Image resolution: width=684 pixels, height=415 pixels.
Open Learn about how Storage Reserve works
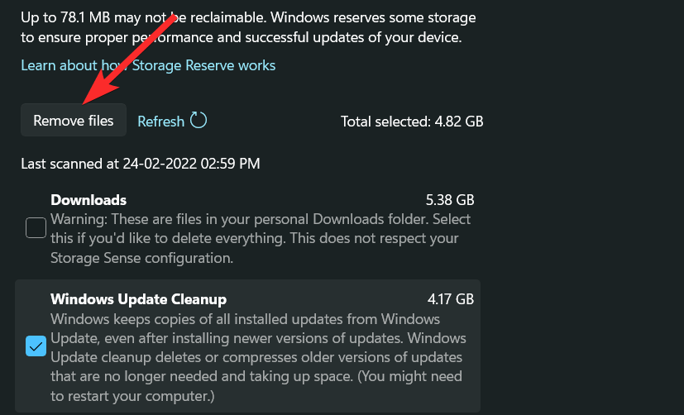[x=148, y=65]
